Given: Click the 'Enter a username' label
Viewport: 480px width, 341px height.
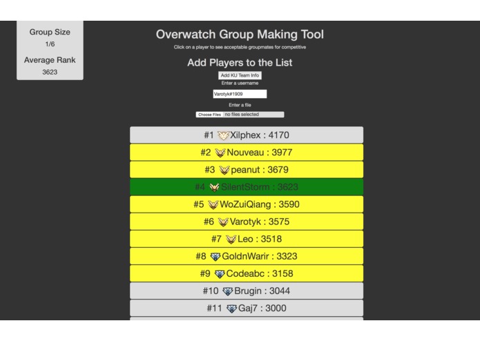Looking at the screenshot, I should 240,84.
